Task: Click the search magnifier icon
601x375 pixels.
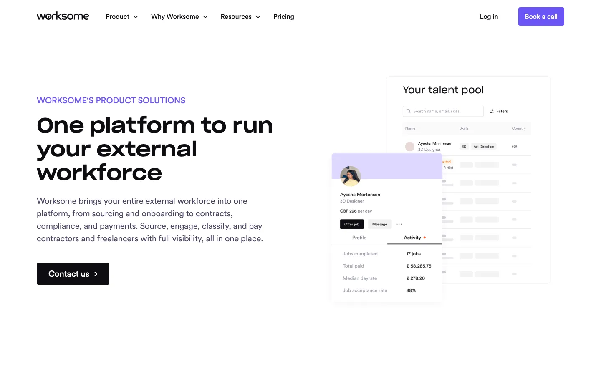Action: click(x=409, y=111)
